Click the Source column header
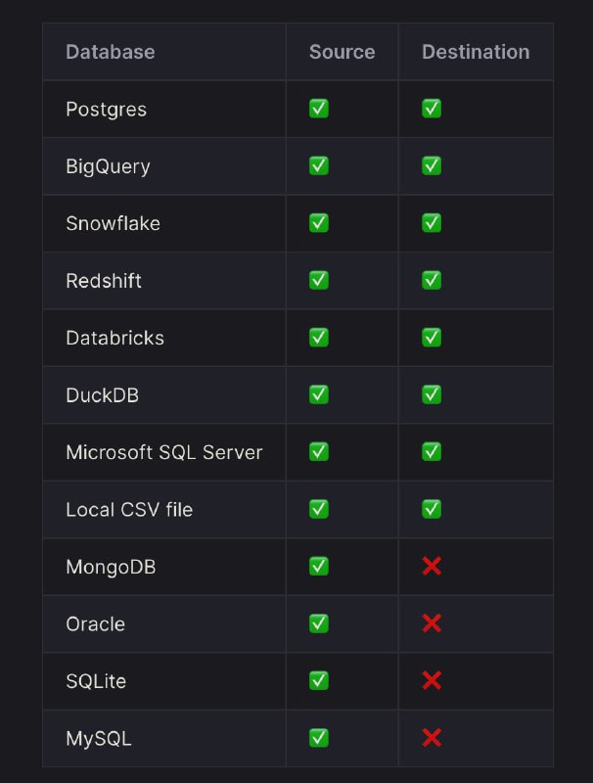 (x=342, y=52)
